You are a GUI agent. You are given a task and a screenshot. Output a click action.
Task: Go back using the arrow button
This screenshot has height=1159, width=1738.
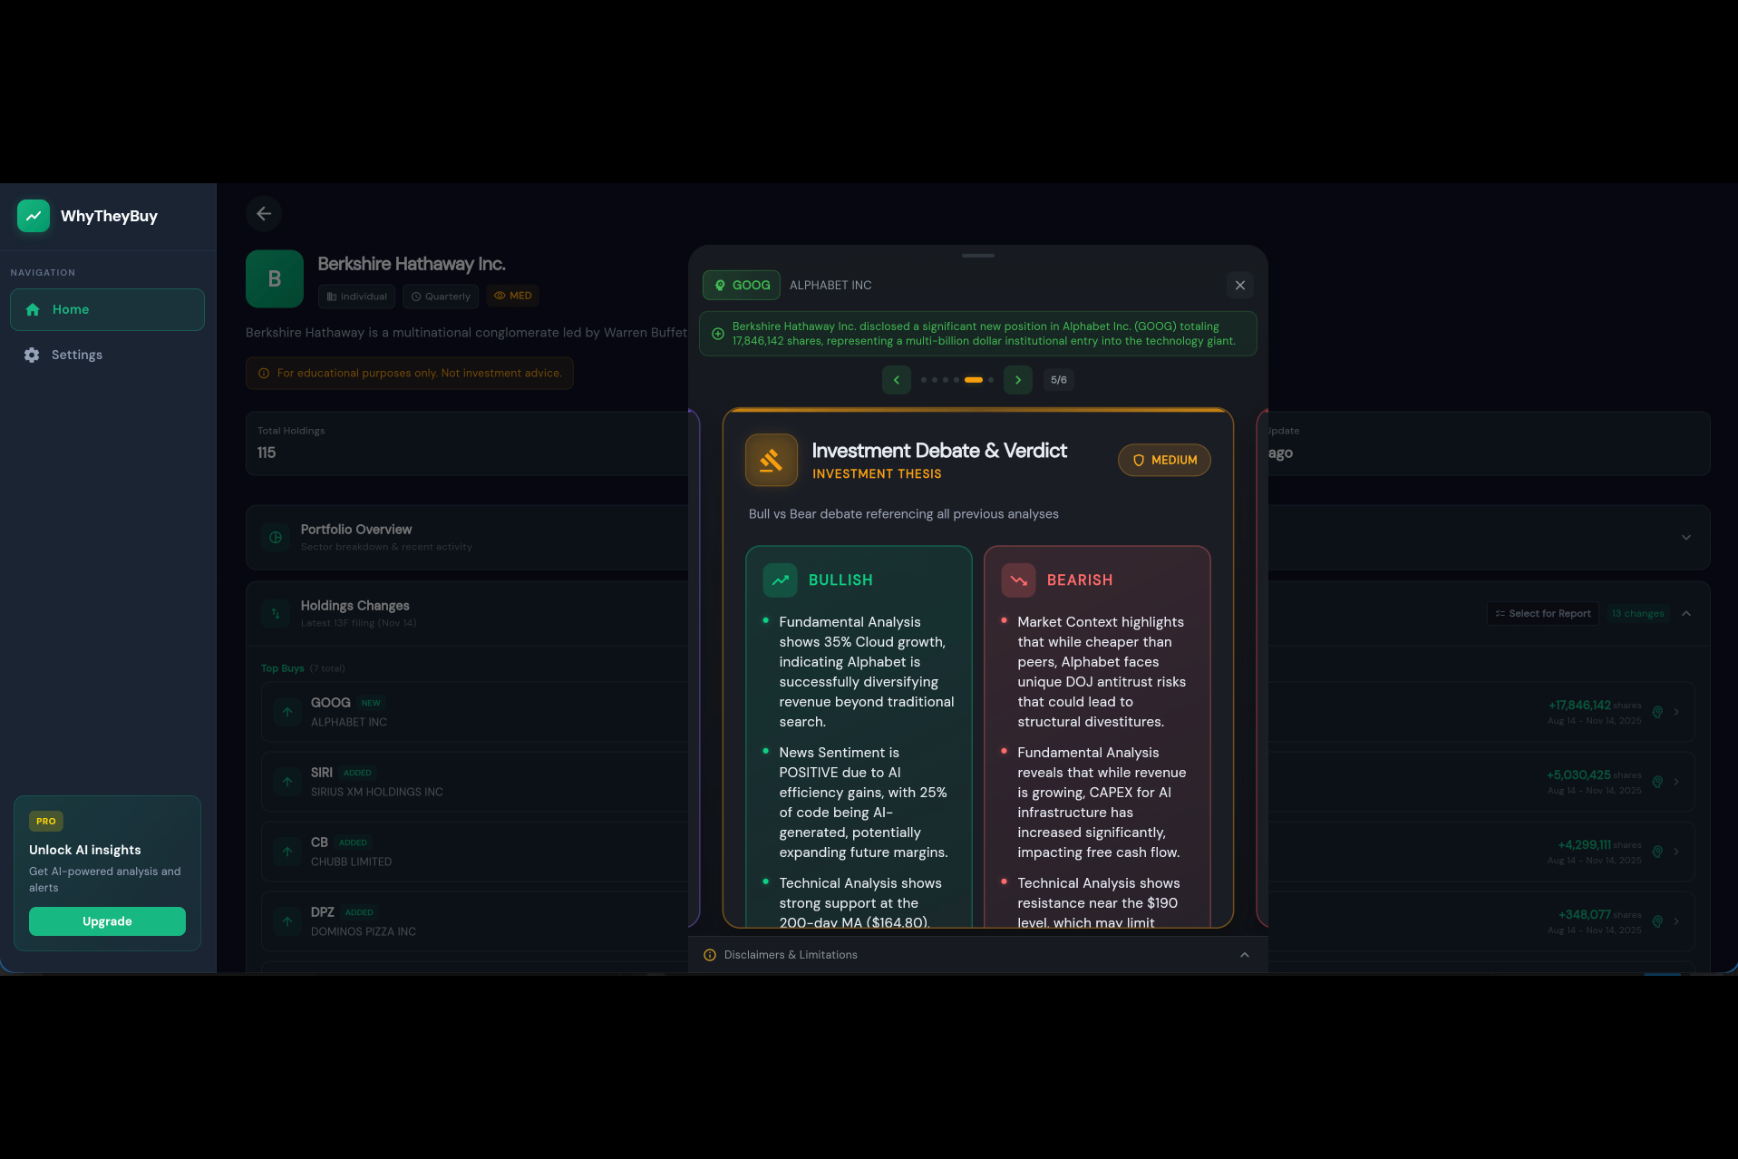pyautogui.click(x=264, y=214)
